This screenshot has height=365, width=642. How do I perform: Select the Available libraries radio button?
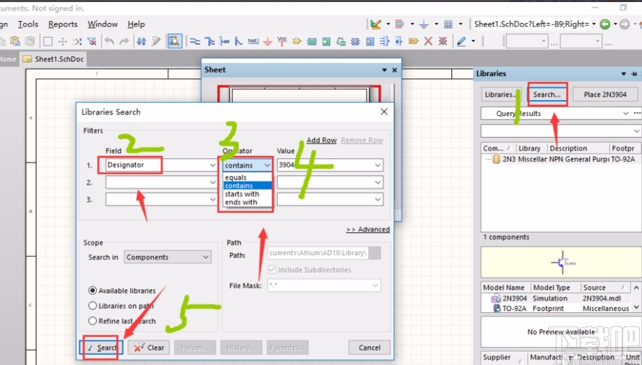tap(93, 291)
